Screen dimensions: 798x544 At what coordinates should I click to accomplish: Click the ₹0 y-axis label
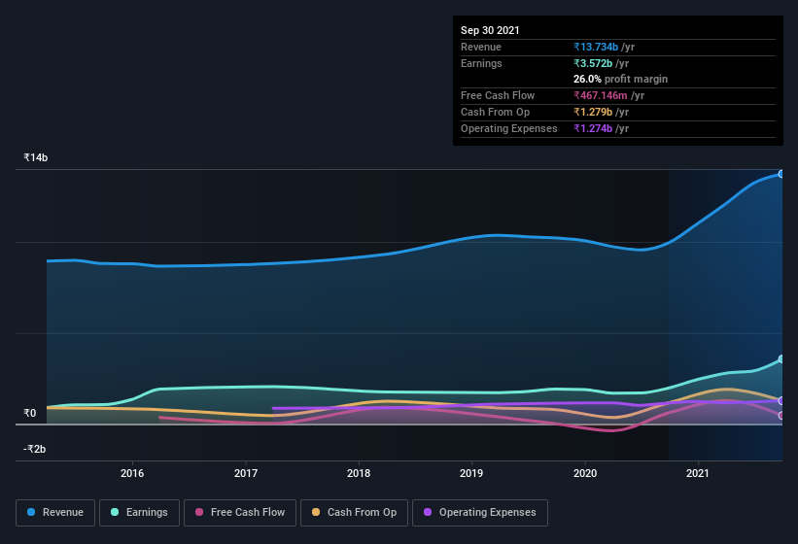[x=30, y=413]
